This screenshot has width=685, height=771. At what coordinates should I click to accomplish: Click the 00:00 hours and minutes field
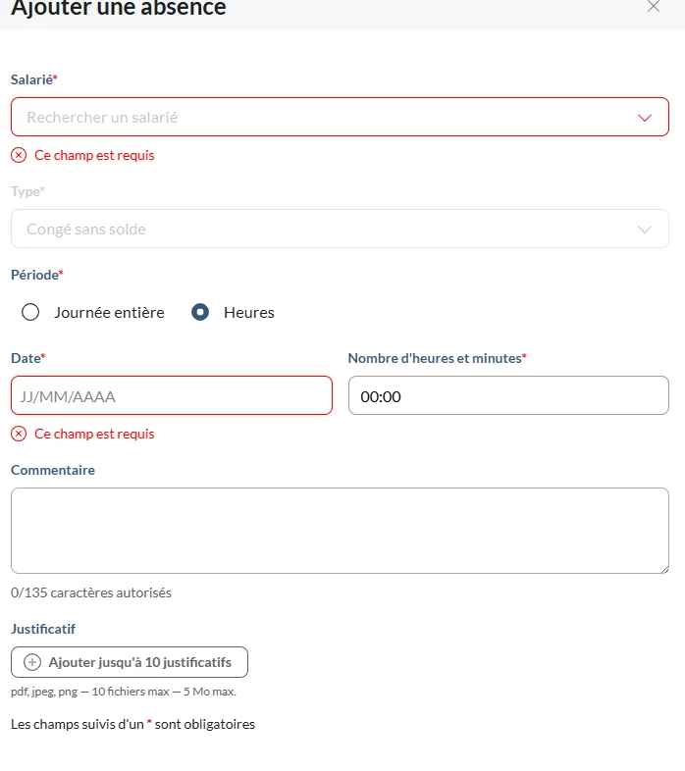[x=508, y=396]
